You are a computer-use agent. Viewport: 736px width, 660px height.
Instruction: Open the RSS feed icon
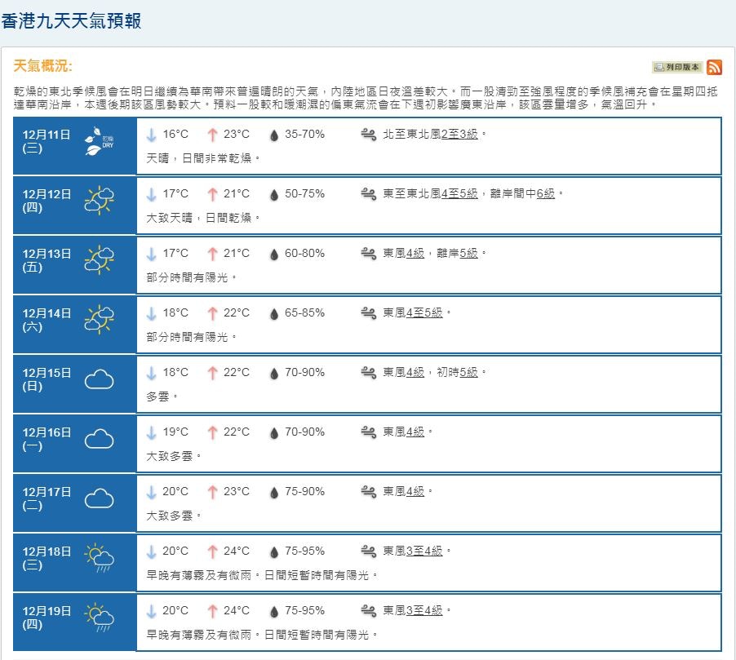click(714, 67)
